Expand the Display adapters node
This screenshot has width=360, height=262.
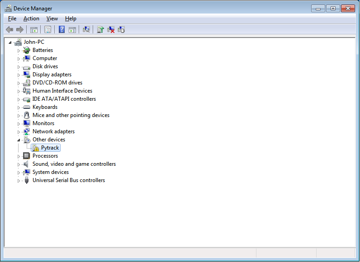19,75
